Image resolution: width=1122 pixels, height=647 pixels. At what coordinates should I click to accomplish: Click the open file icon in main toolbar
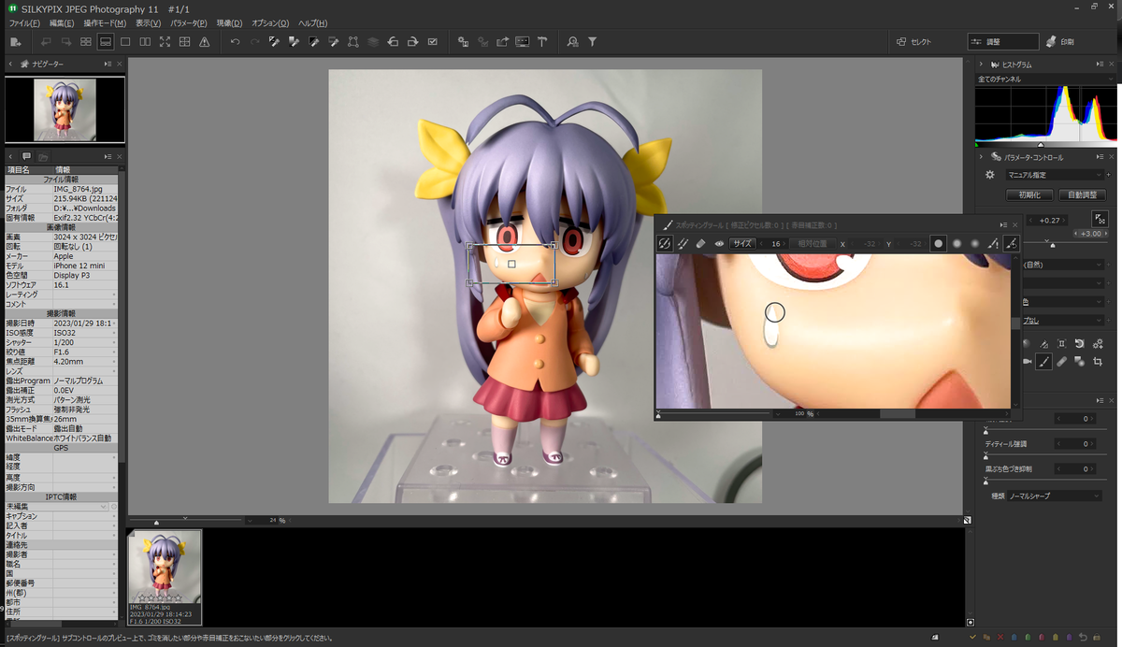(15, 41)
